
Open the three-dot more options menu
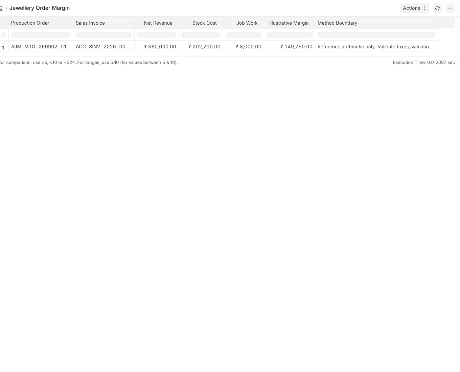point(450,8)
